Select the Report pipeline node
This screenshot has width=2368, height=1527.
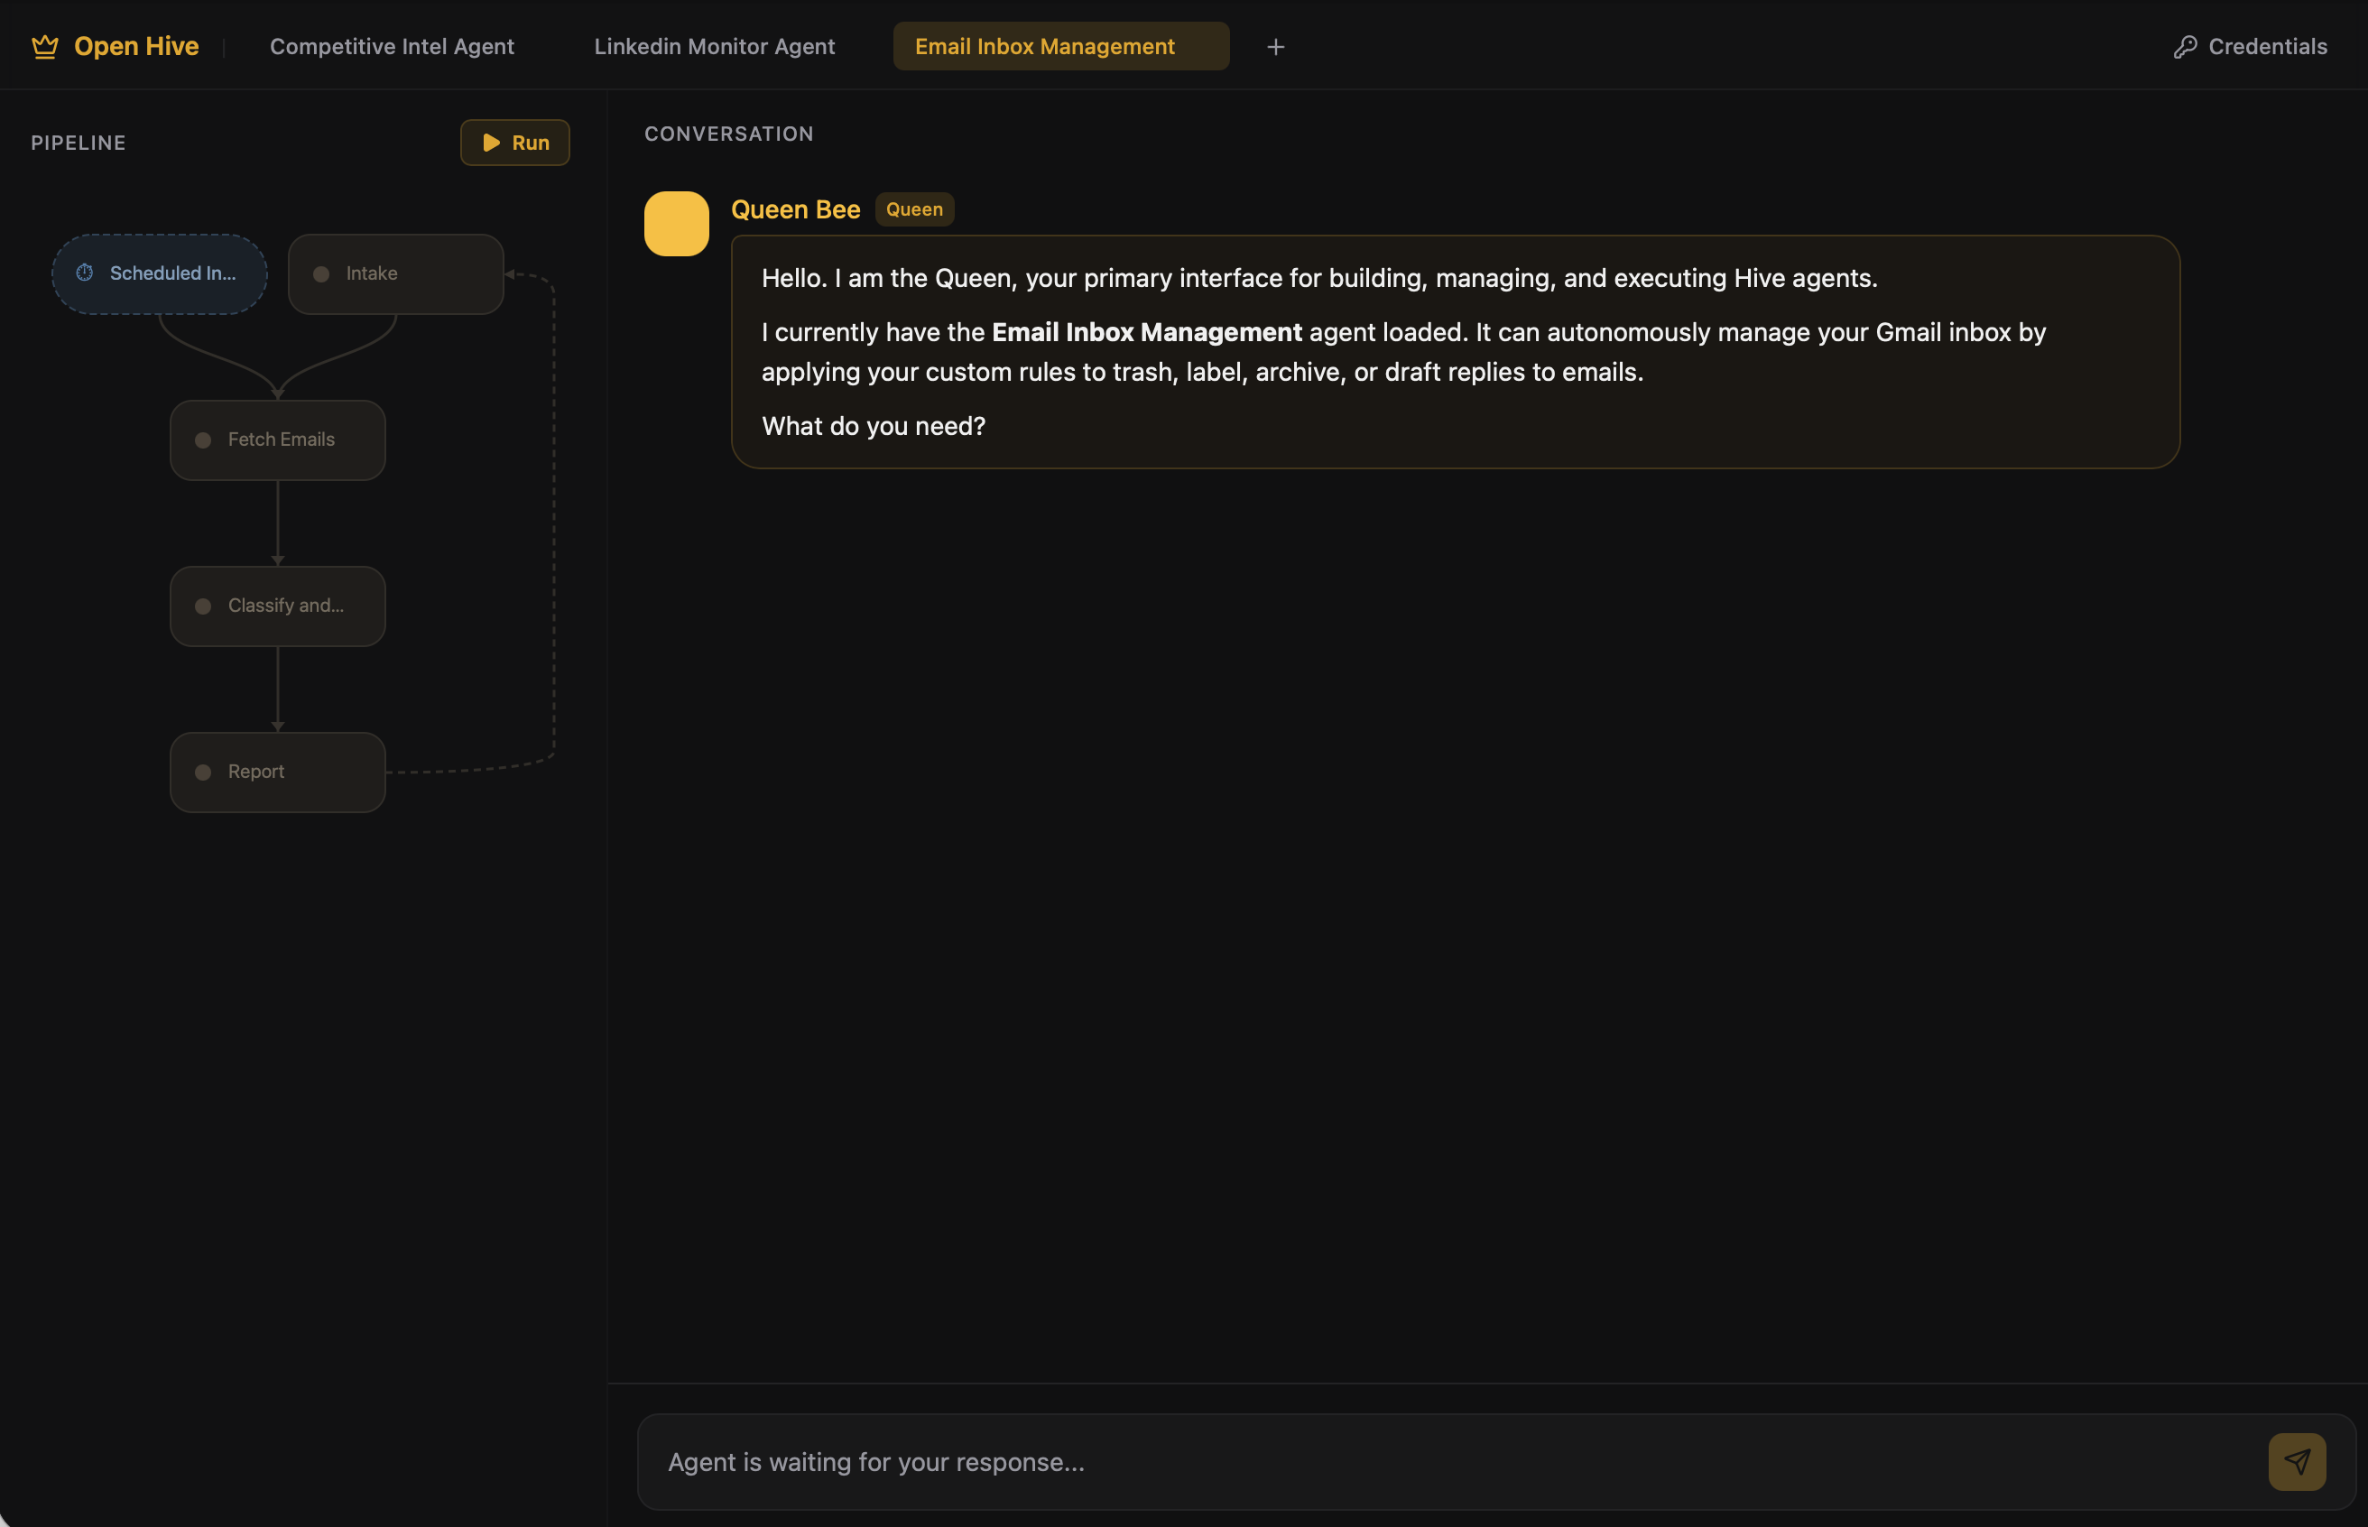(x=278, y=773)
